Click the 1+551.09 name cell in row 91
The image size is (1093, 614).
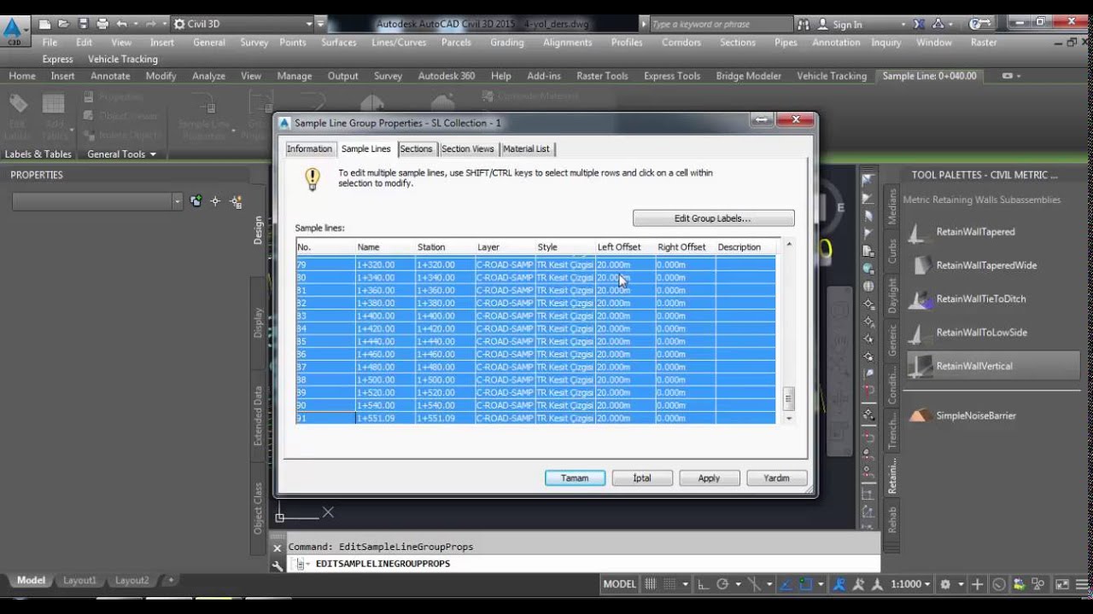coord(384,418)
